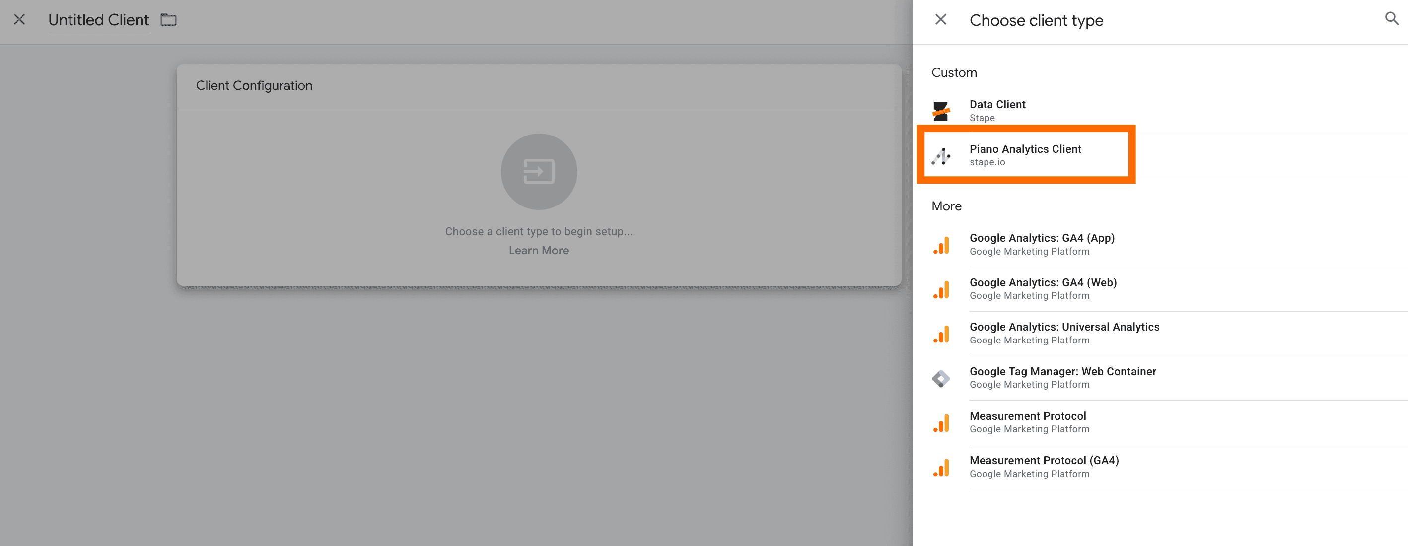
Task: Exit the Untitled Client editor
Action: 20,20
